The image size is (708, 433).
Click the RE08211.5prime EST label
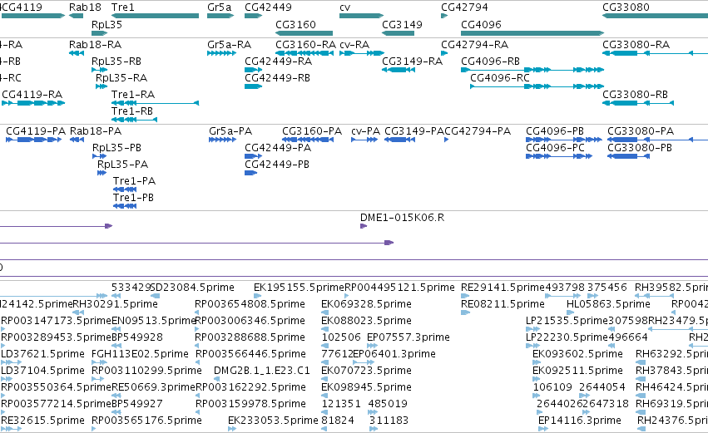point(503,304)
